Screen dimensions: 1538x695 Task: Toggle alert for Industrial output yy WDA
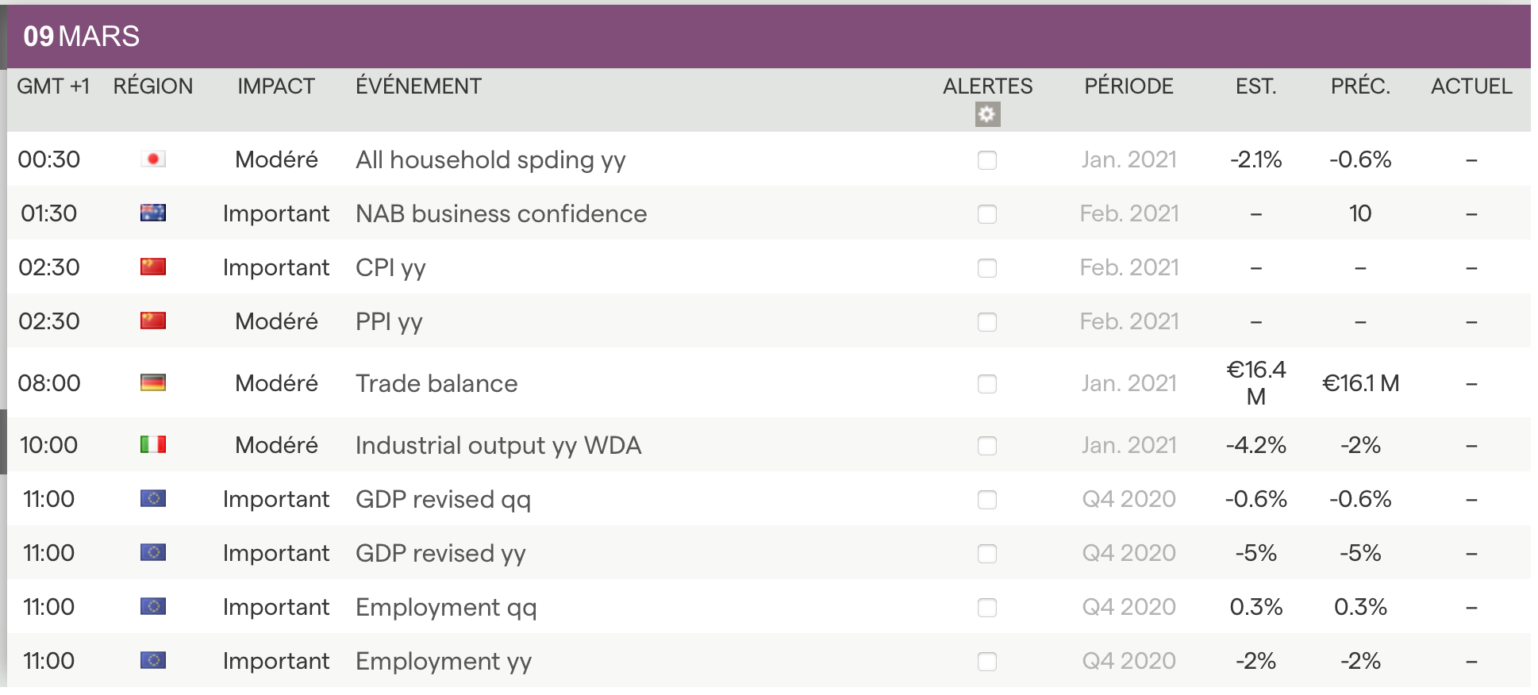point(987,446)
